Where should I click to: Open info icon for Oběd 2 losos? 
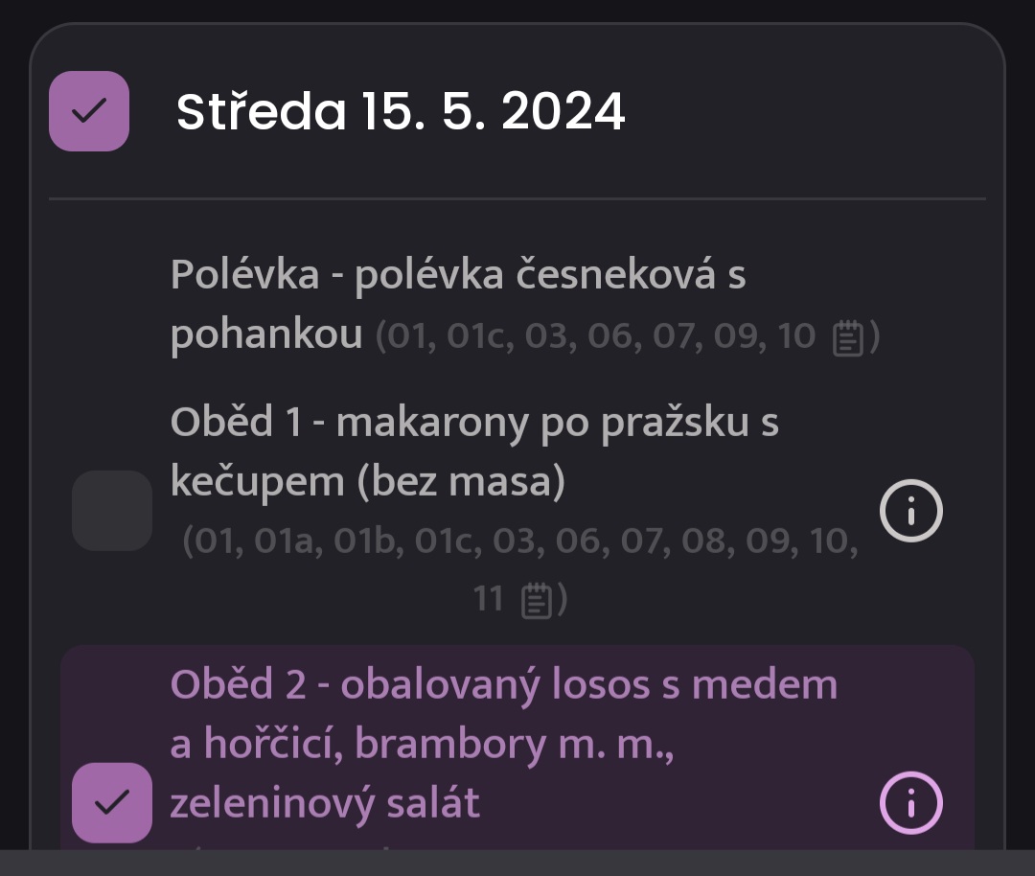[911, 803]
